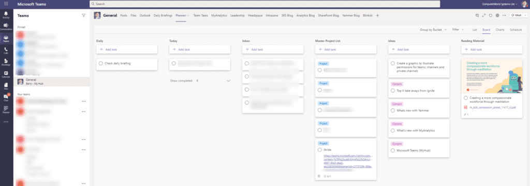Switch to Schedule view
530x186 pixels.
tap(516, 29)
